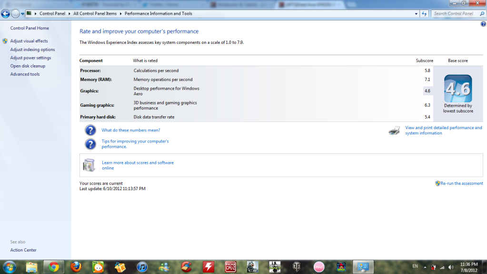The image size is (487, 274).
Task: Click the back navigation arrow button
Action: (x=6, y=14)
